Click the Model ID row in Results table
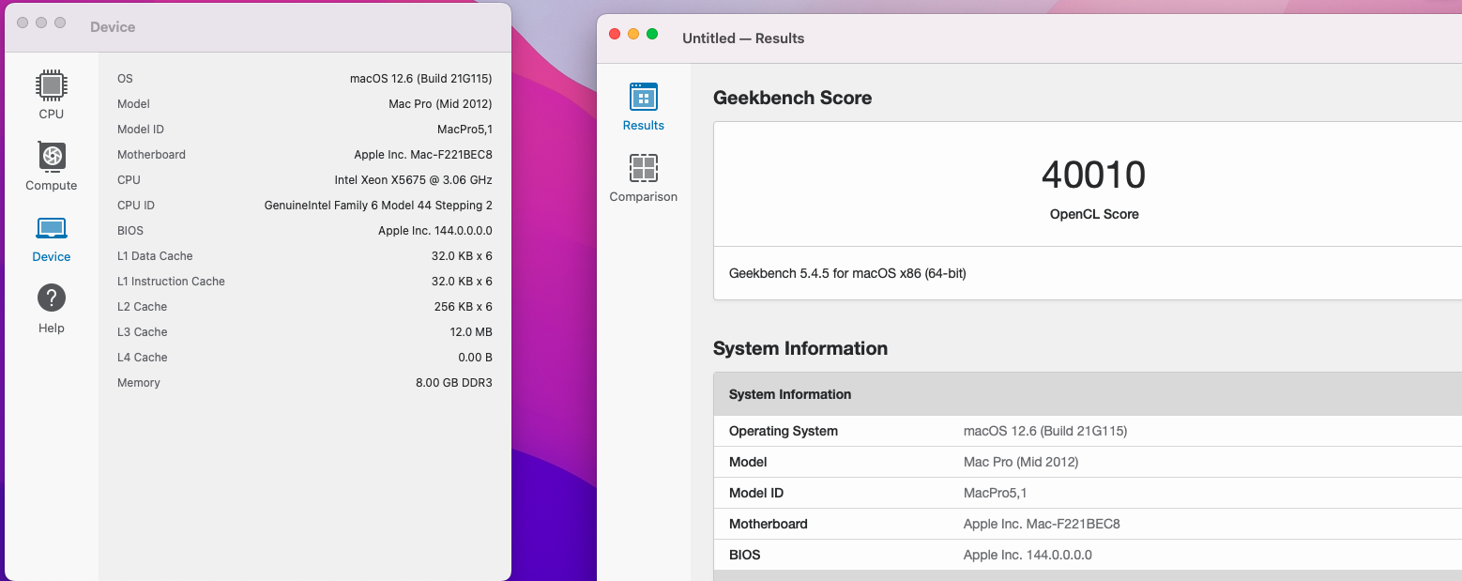This screenshot has width=1462, height=581. point(1088,493)
